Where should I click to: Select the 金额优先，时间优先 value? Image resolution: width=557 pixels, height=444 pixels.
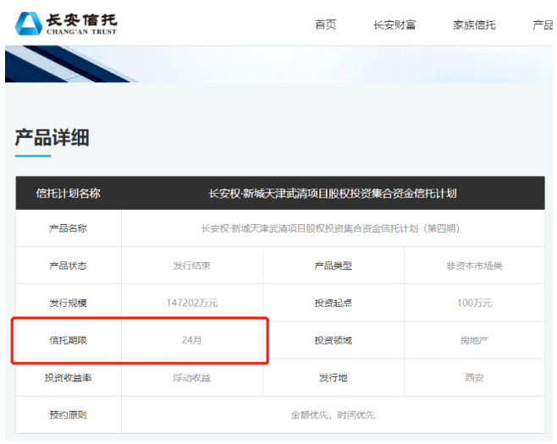[x=333, y=414]
